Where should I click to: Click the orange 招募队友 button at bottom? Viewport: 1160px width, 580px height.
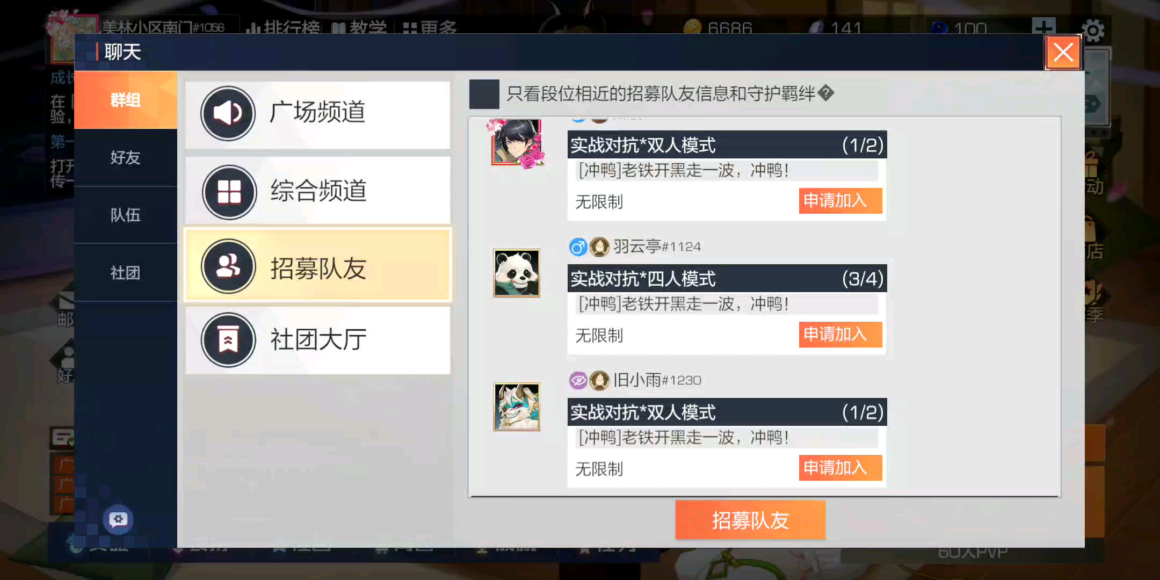(x=750, y=520)
